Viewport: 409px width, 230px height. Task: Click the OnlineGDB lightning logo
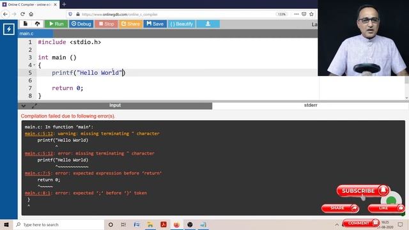pos(9,29)
